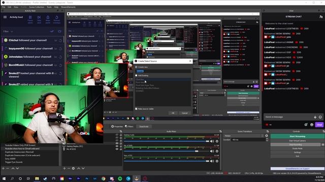Open Desktop Audio settings gear
Screen dimensions: 325x182
217,142
